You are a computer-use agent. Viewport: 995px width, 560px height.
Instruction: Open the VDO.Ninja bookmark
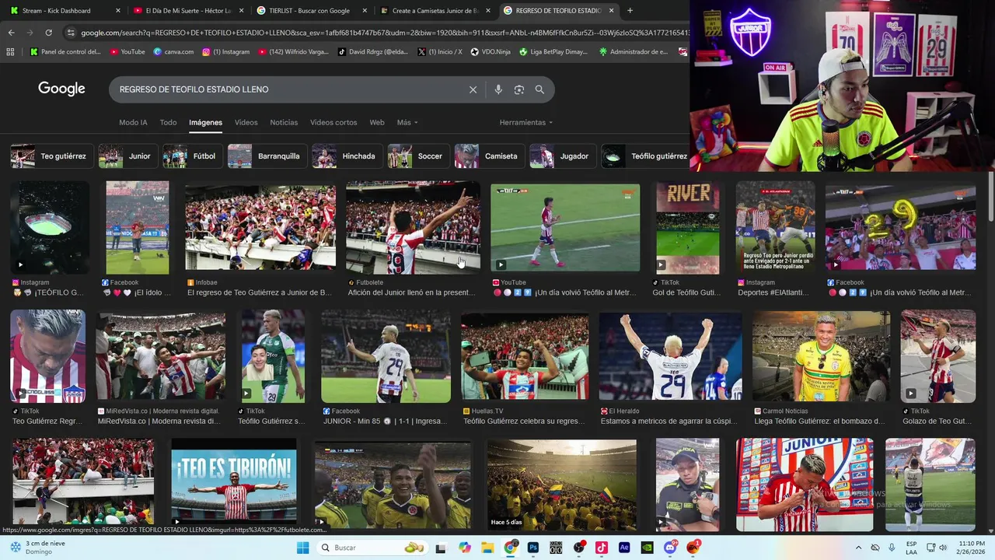[491, 52]
